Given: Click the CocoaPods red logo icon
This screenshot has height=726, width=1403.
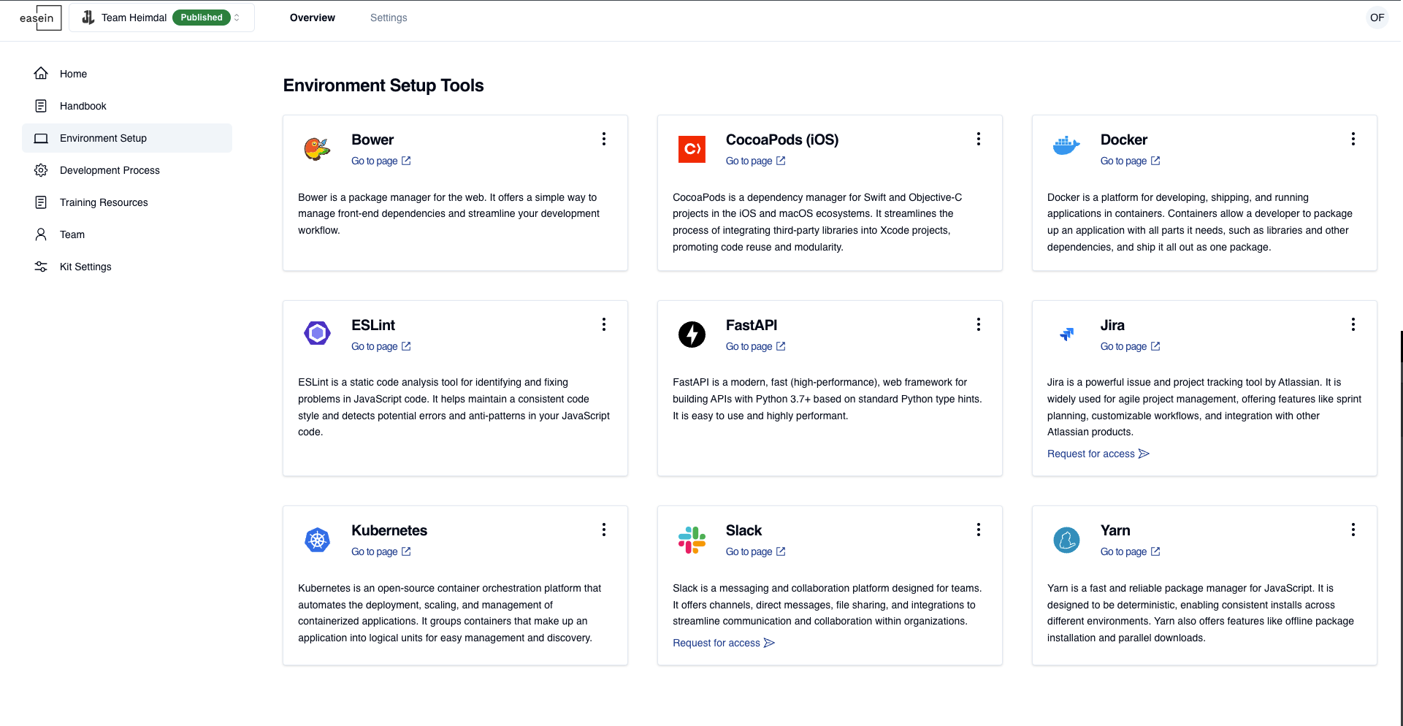Looking at the screenshot, I should [x=692, y=149].
